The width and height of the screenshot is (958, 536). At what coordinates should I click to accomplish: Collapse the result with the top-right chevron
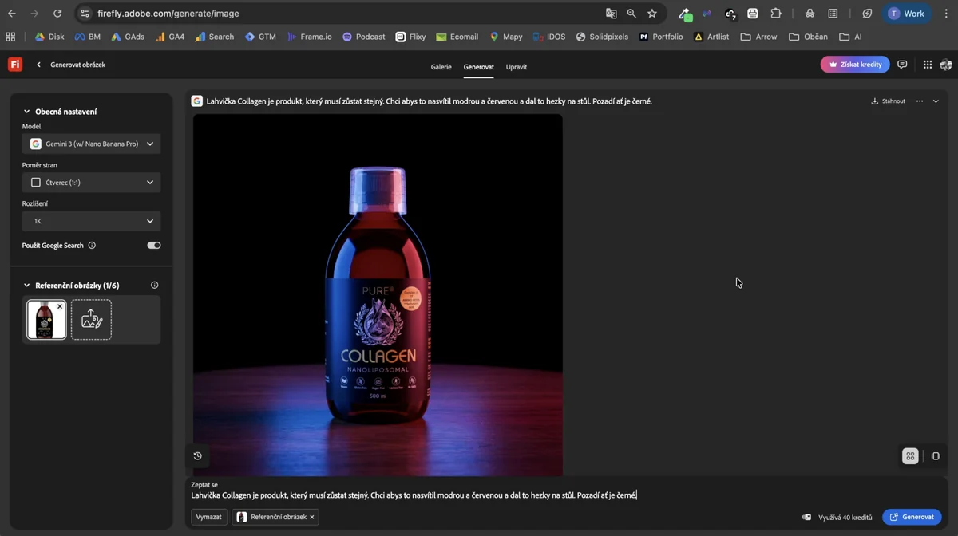[x=936, y=101]
